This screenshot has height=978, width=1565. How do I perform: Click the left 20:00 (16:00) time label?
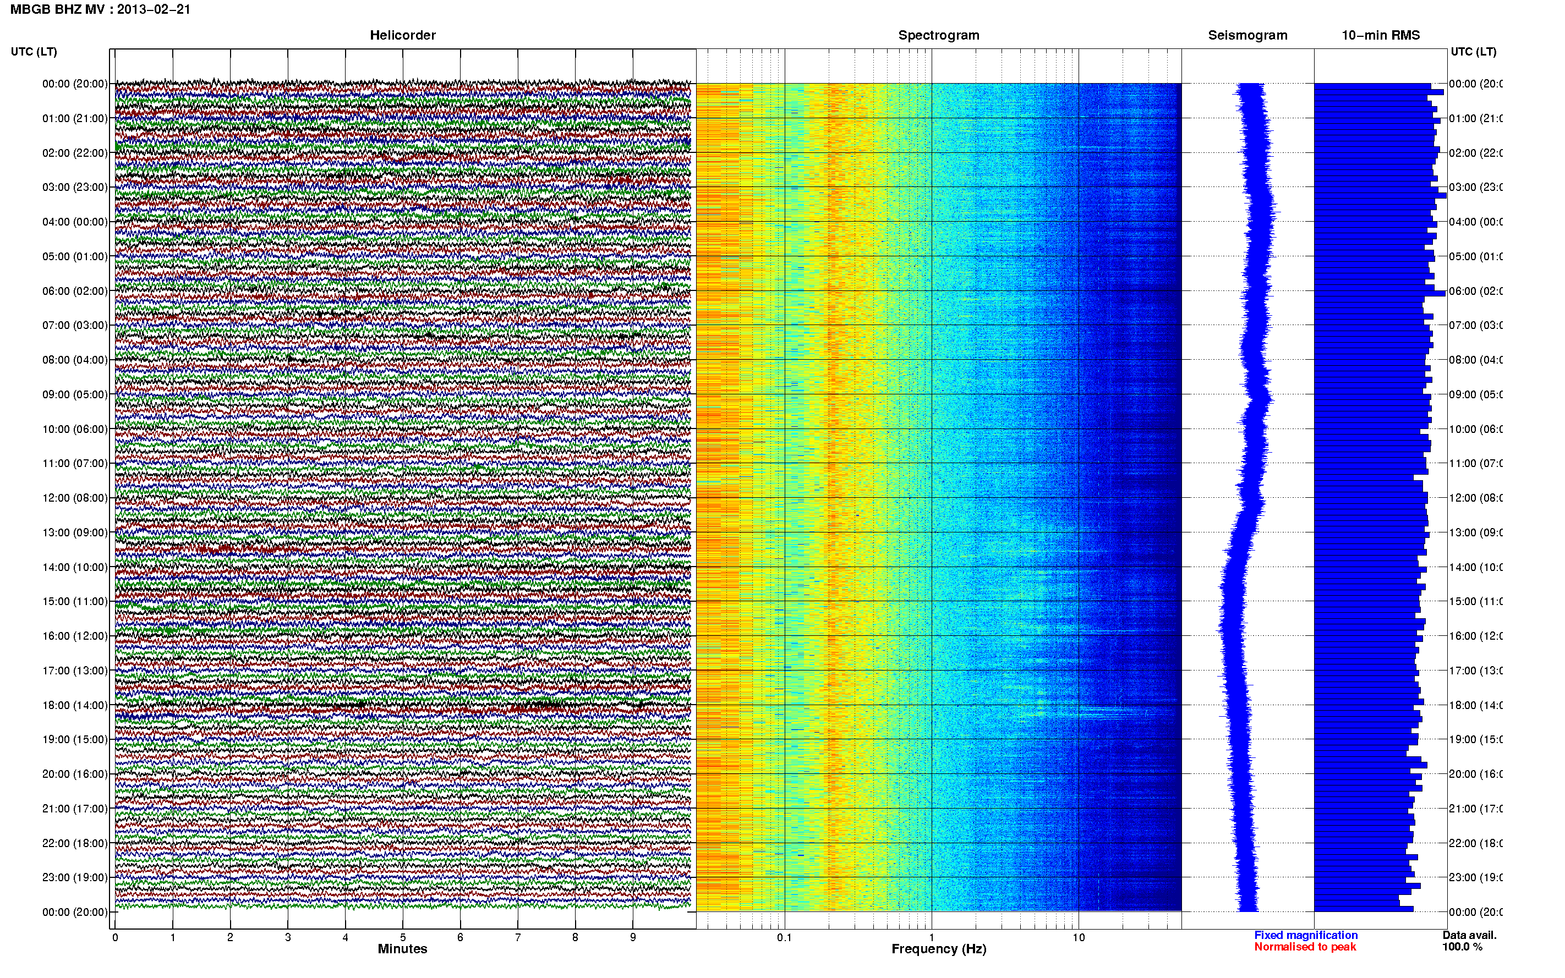tap(75, 773)
